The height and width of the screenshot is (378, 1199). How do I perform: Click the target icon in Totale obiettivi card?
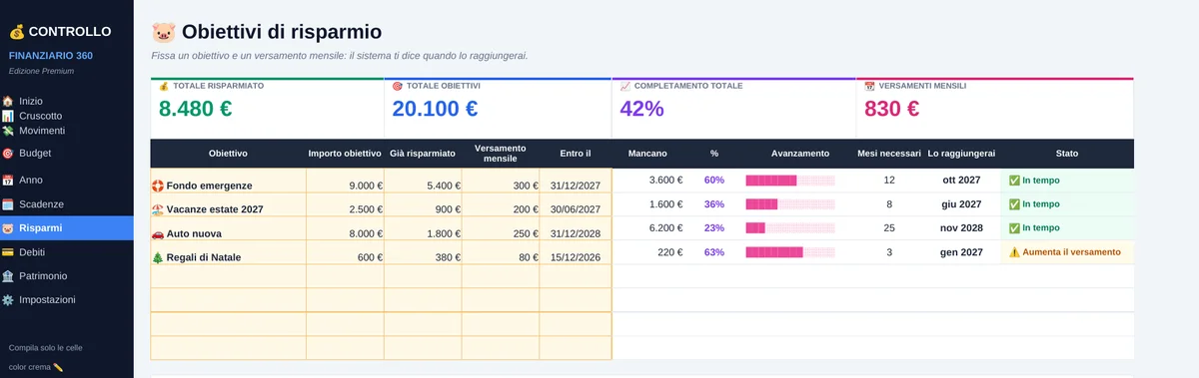pos(397,87)
